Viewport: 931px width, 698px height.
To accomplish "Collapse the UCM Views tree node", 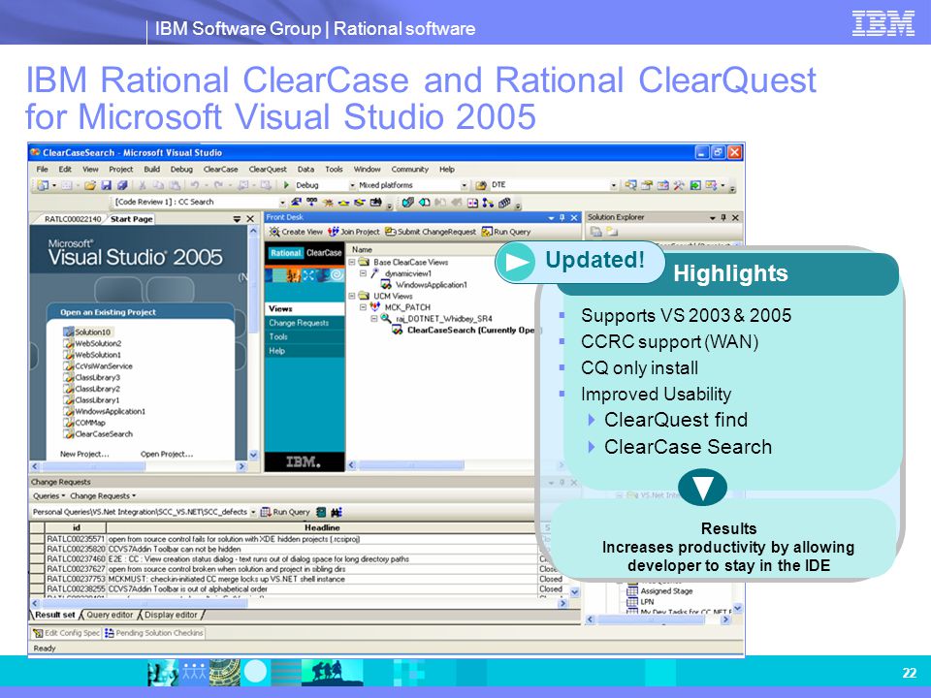I will [351, 296].
